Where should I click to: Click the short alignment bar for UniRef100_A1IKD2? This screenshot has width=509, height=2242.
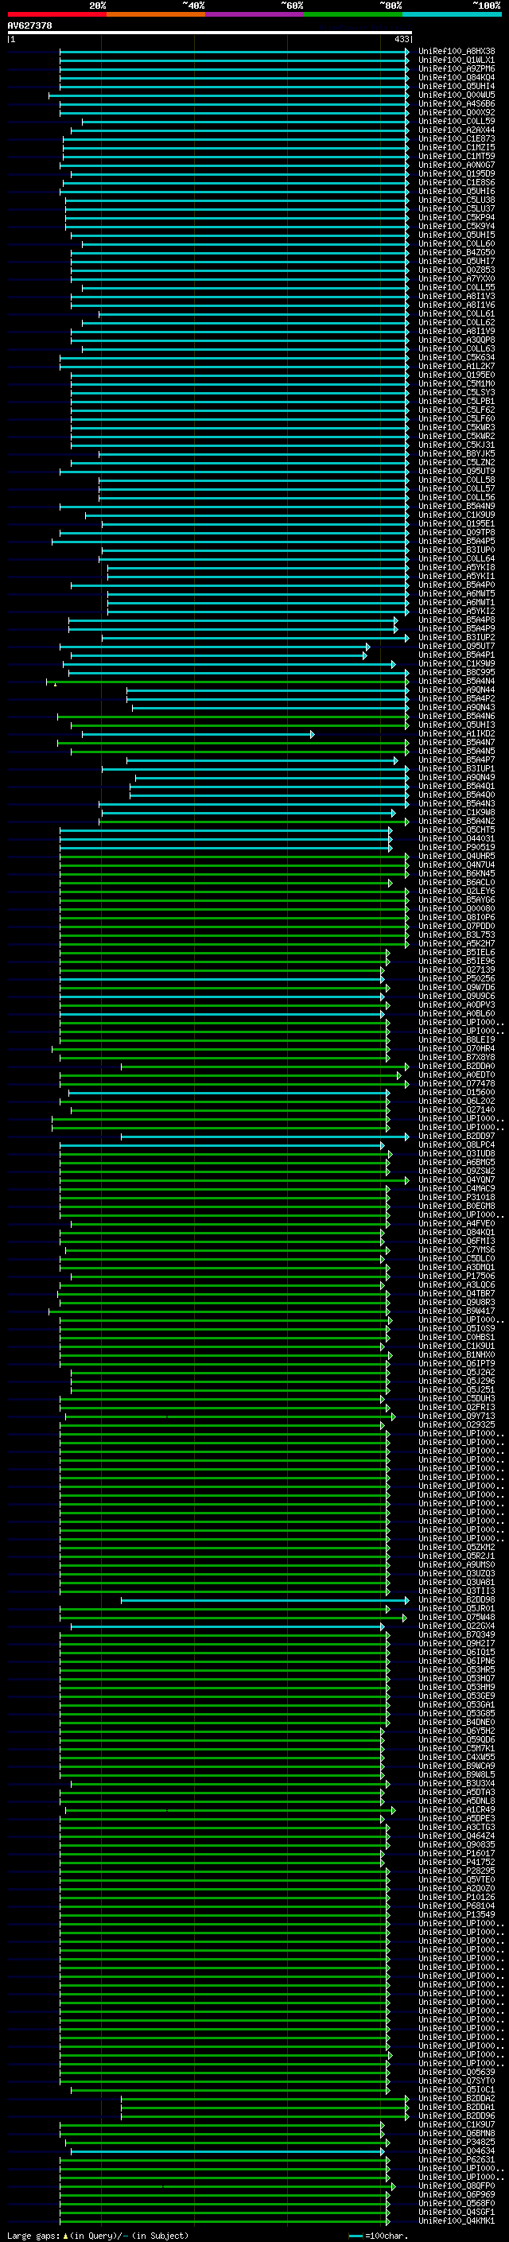coord(198,735)
